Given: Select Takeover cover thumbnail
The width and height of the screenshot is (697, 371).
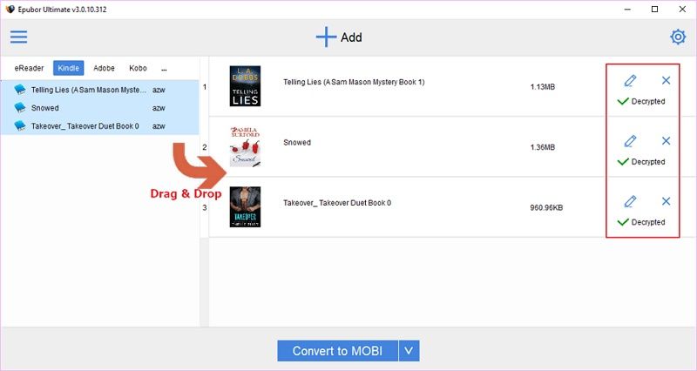Looking at the screenshot, I should (245, 207).
